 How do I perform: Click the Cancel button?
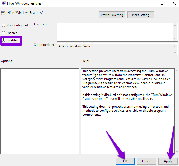(x=146, y=161)
